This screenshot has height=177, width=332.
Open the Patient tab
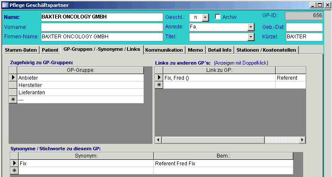click(x=50, y=50)
